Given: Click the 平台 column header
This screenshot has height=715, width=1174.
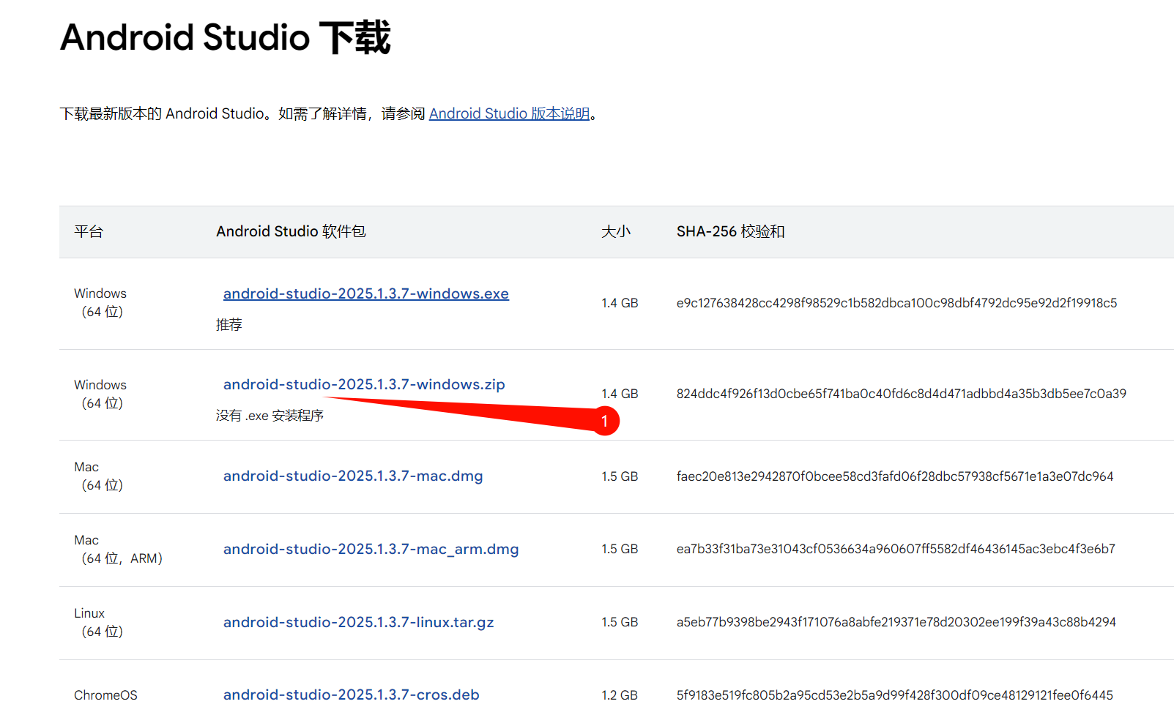Looking at the screenshot, I should click(x=89, y=231).
